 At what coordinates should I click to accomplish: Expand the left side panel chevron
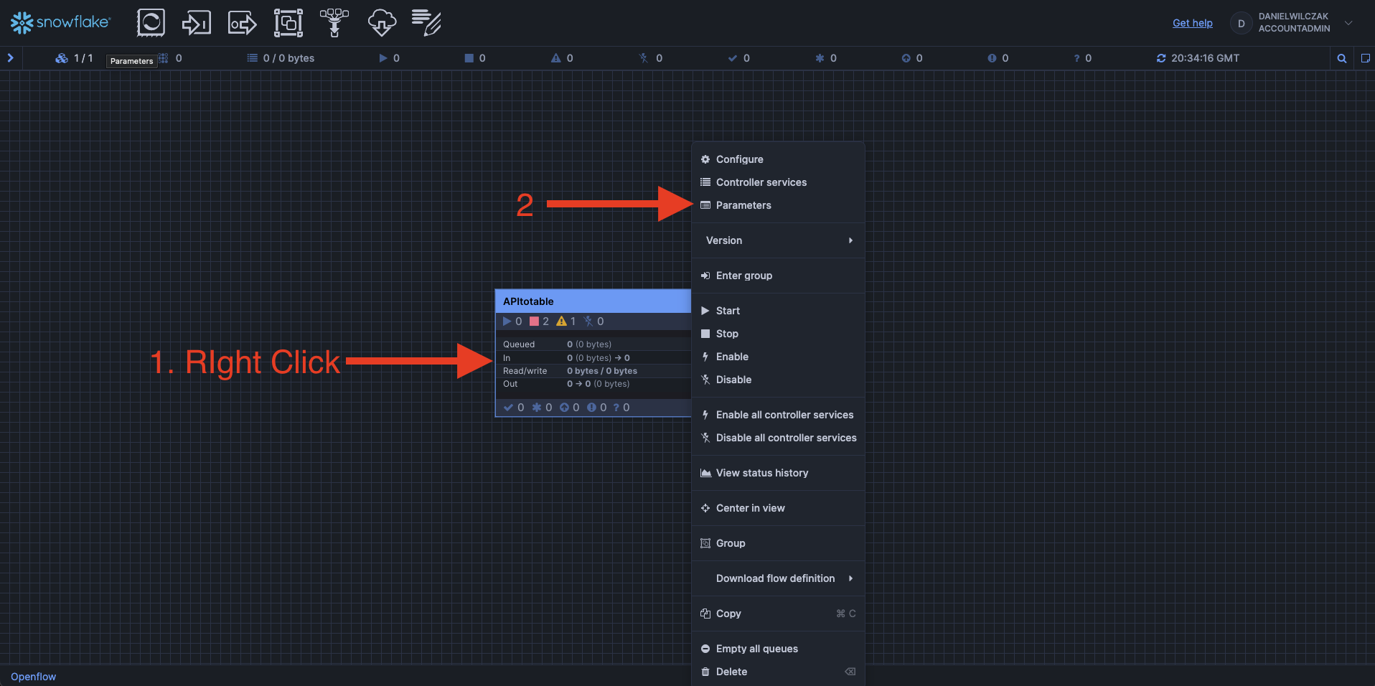click(11, 58)
